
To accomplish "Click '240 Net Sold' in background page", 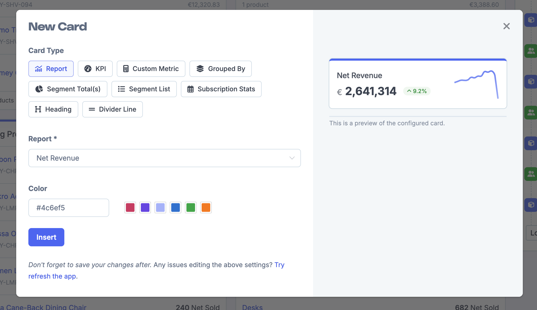I will pyautogui.click(x=198, y=307).
